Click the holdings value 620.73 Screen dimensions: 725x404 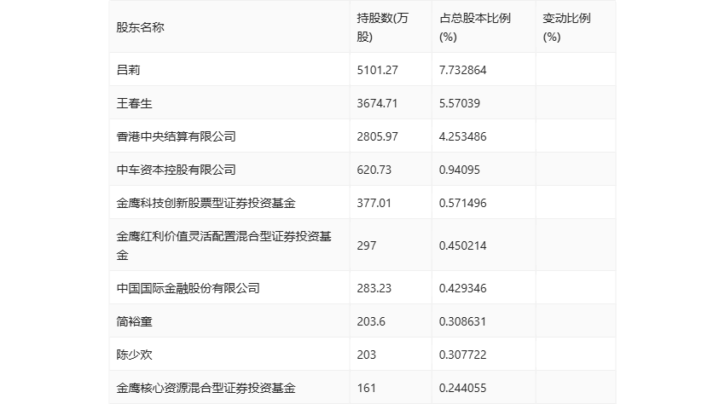(x=374, y=170)
